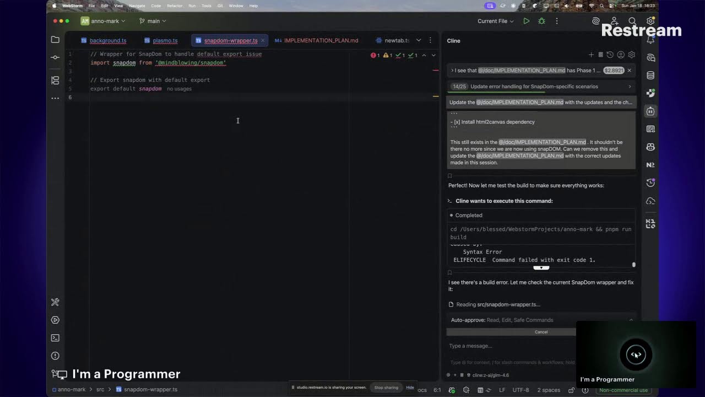Open the Commit tool window icon
705x397 pixels.
55,57
